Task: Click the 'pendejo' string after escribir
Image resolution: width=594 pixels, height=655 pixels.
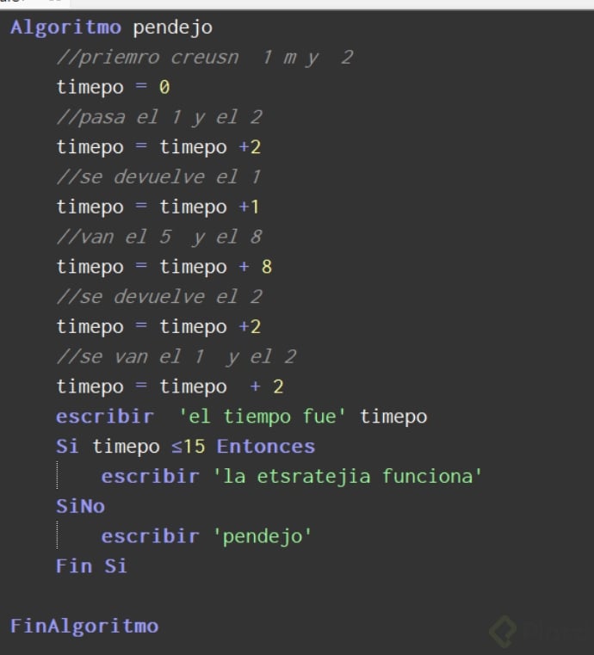Action: click(262, 536)
